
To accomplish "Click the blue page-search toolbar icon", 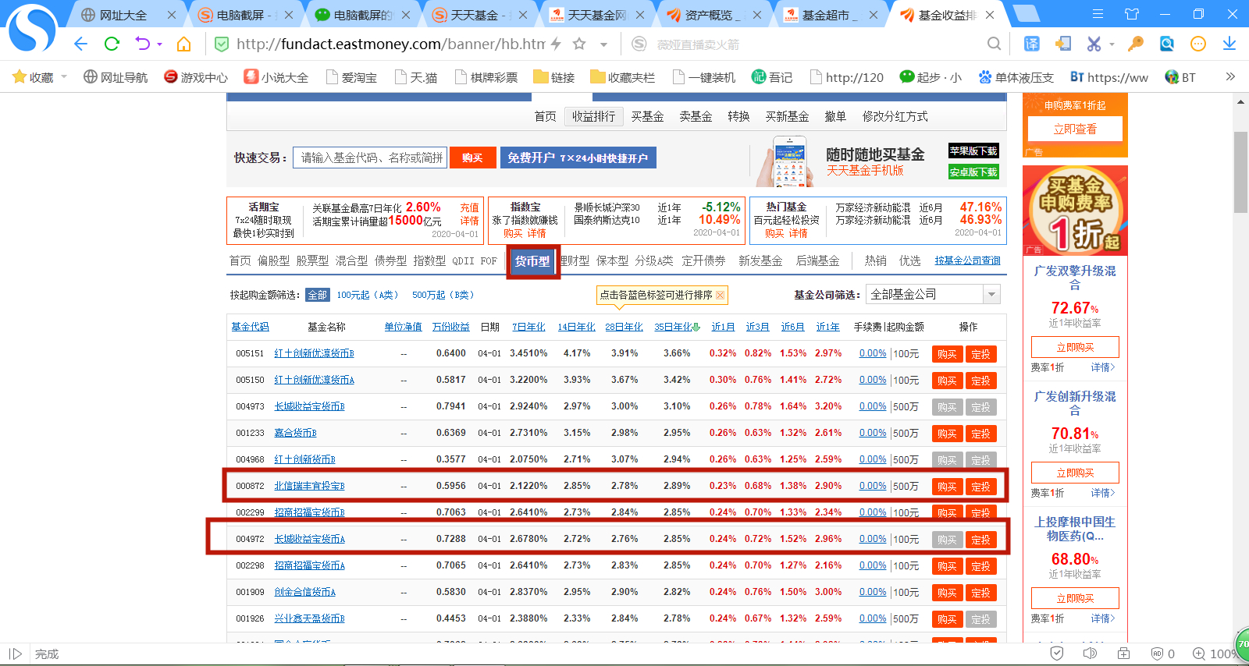I will click(x=1167, y=44).
